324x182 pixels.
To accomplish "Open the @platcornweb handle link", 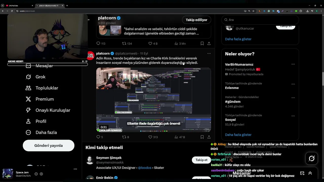I will click(126, 54).
